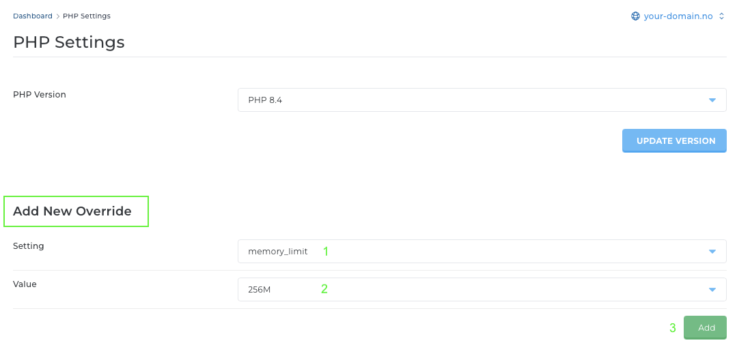Click the blue arrow in PHP Version field
This screenshot has width=737, height=358.
tap(712, 100)
